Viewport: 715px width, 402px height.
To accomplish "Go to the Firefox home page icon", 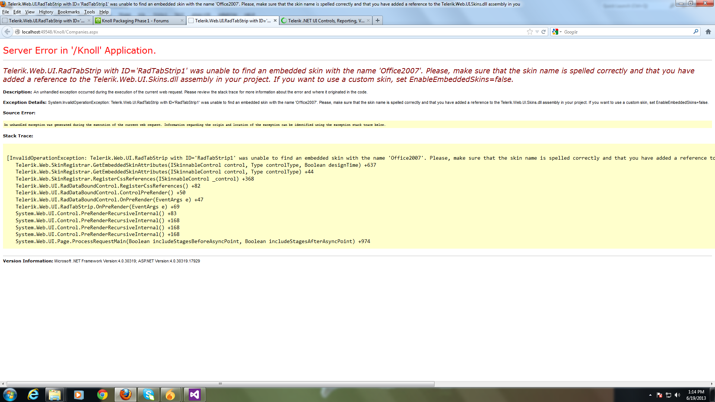I will click(708, 32).
